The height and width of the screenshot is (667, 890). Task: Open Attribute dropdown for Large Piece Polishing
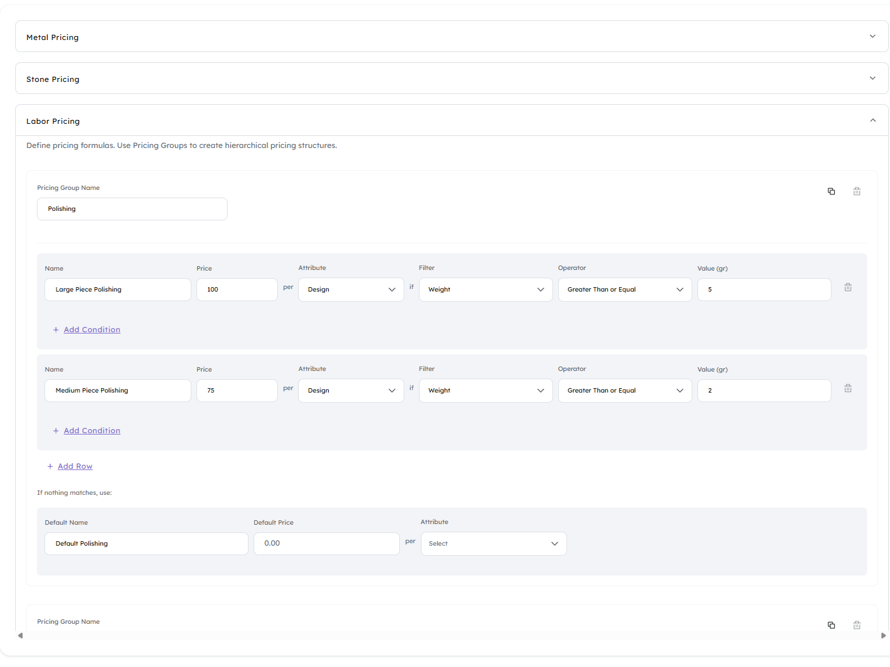pos(351,290)
